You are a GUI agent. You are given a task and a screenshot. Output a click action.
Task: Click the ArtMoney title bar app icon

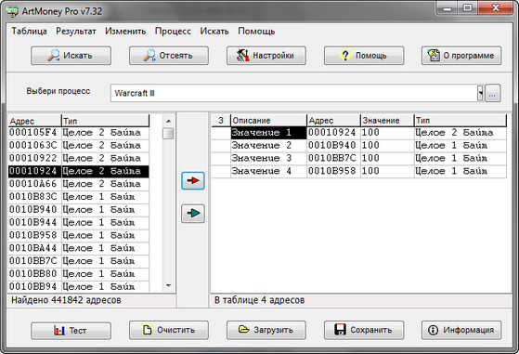[13, 11]
